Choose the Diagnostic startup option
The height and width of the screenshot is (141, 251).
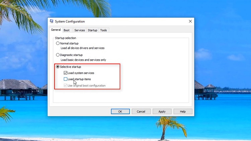[58, 55]
